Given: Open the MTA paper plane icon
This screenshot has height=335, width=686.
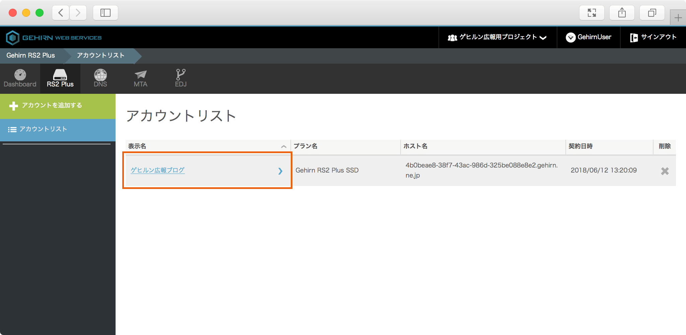Looking at the screenshot, I should pos(140,75).
